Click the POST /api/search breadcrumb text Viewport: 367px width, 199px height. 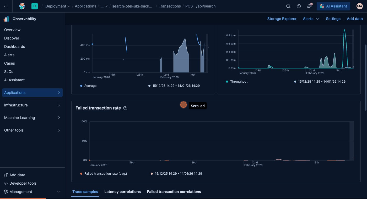(x=200, y=6)
